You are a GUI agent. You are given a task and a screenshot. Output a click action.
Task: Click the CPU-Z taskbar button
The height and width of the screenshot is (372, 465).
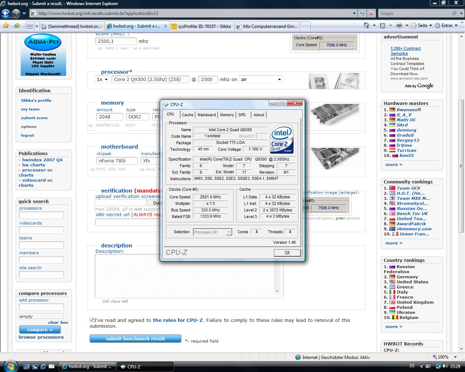coord(146,367)
